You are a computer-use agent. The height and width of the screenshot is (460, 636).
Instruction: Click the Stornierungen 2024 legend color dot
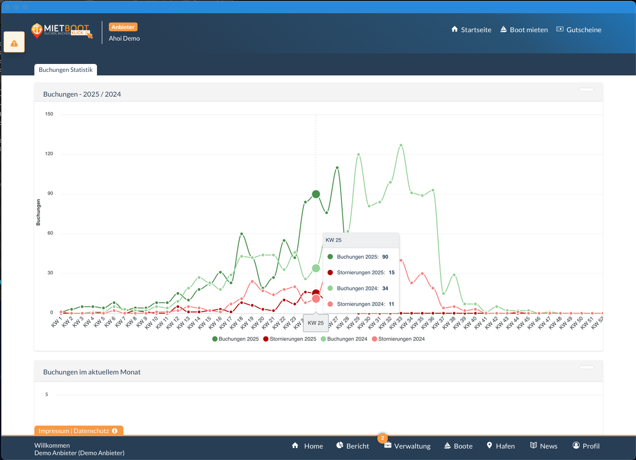(375, 339)
